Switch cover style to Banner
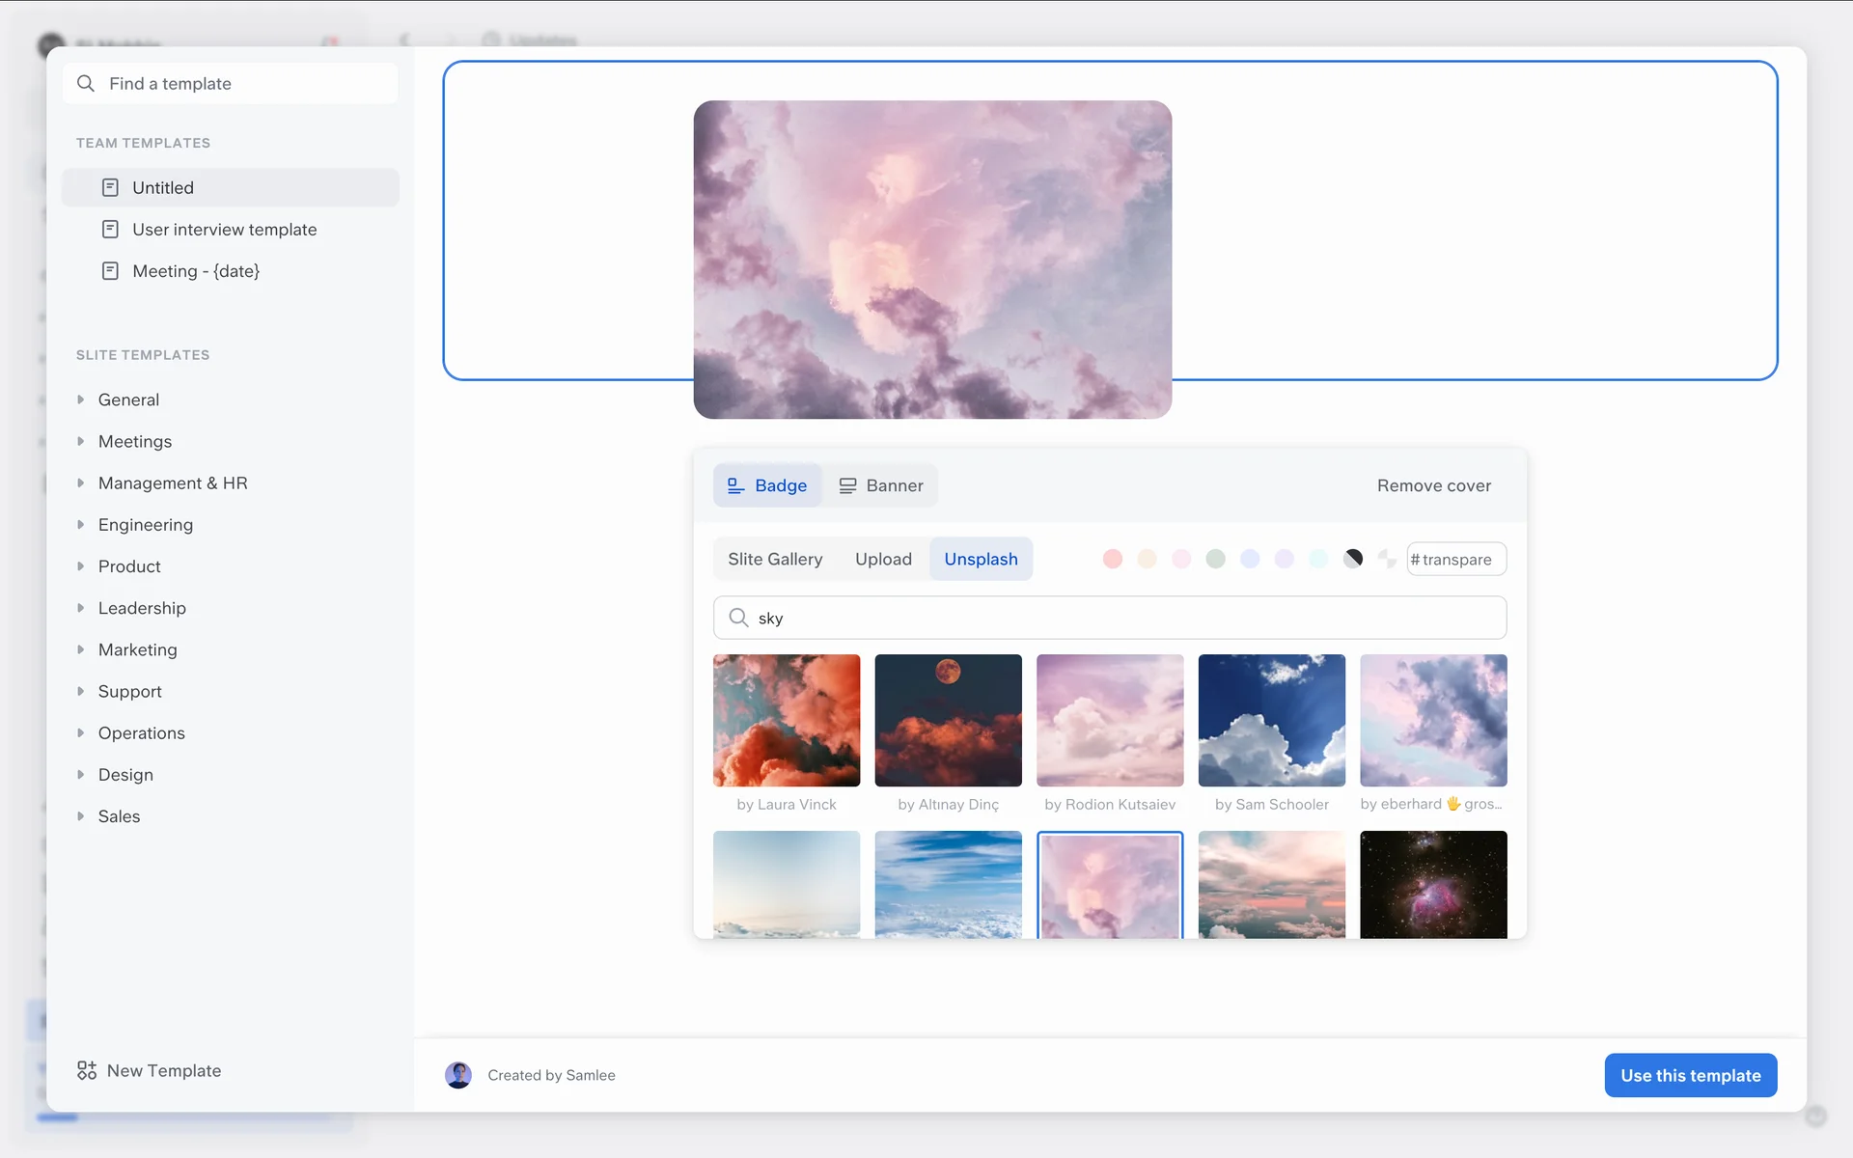1853x1158 pixels. pos(881,485)
